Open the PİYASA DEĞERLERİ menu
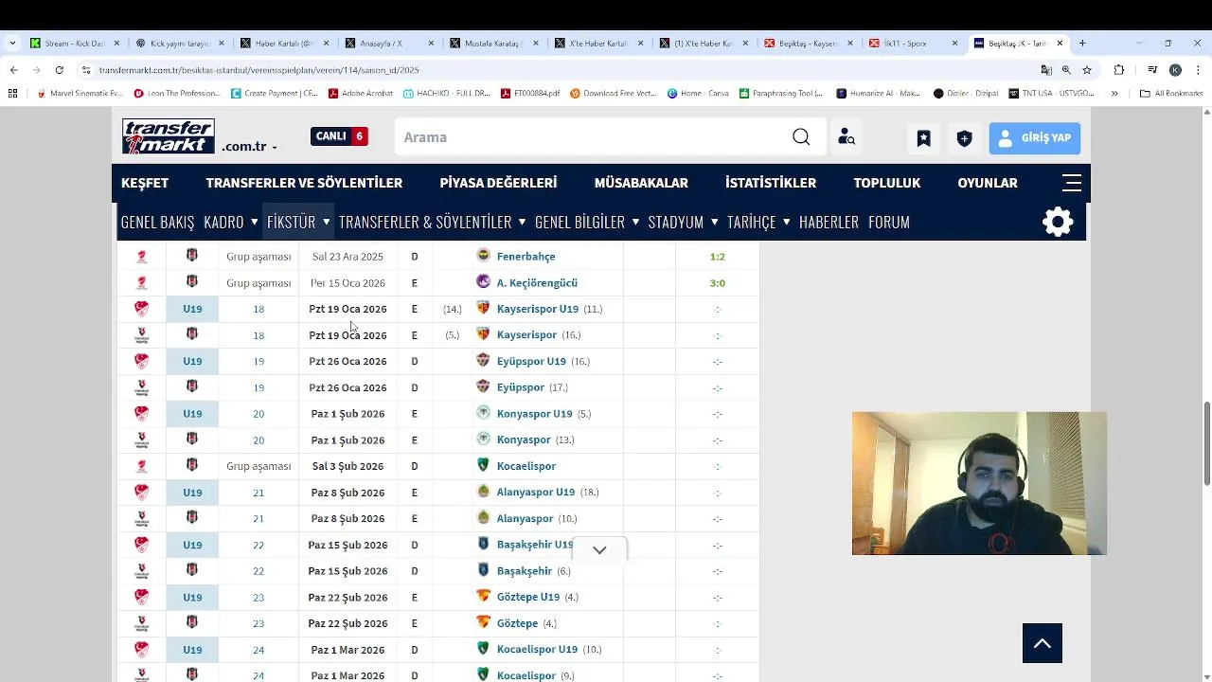 click(x=498, y=183)
